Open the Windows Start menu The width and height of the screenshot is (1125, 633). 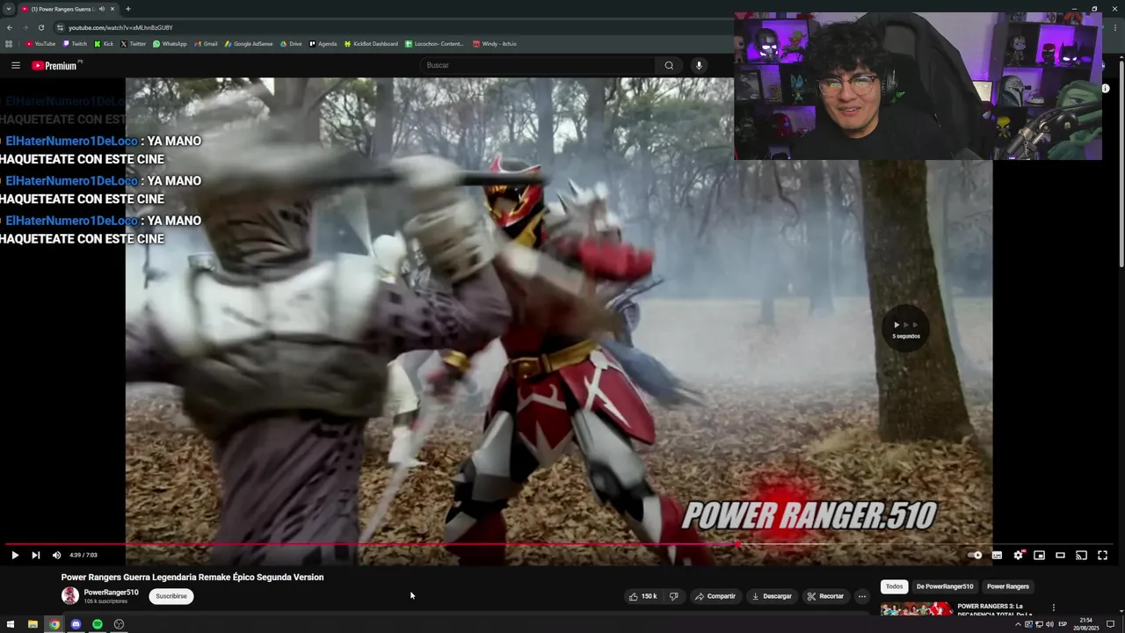[x=11, y=624]
